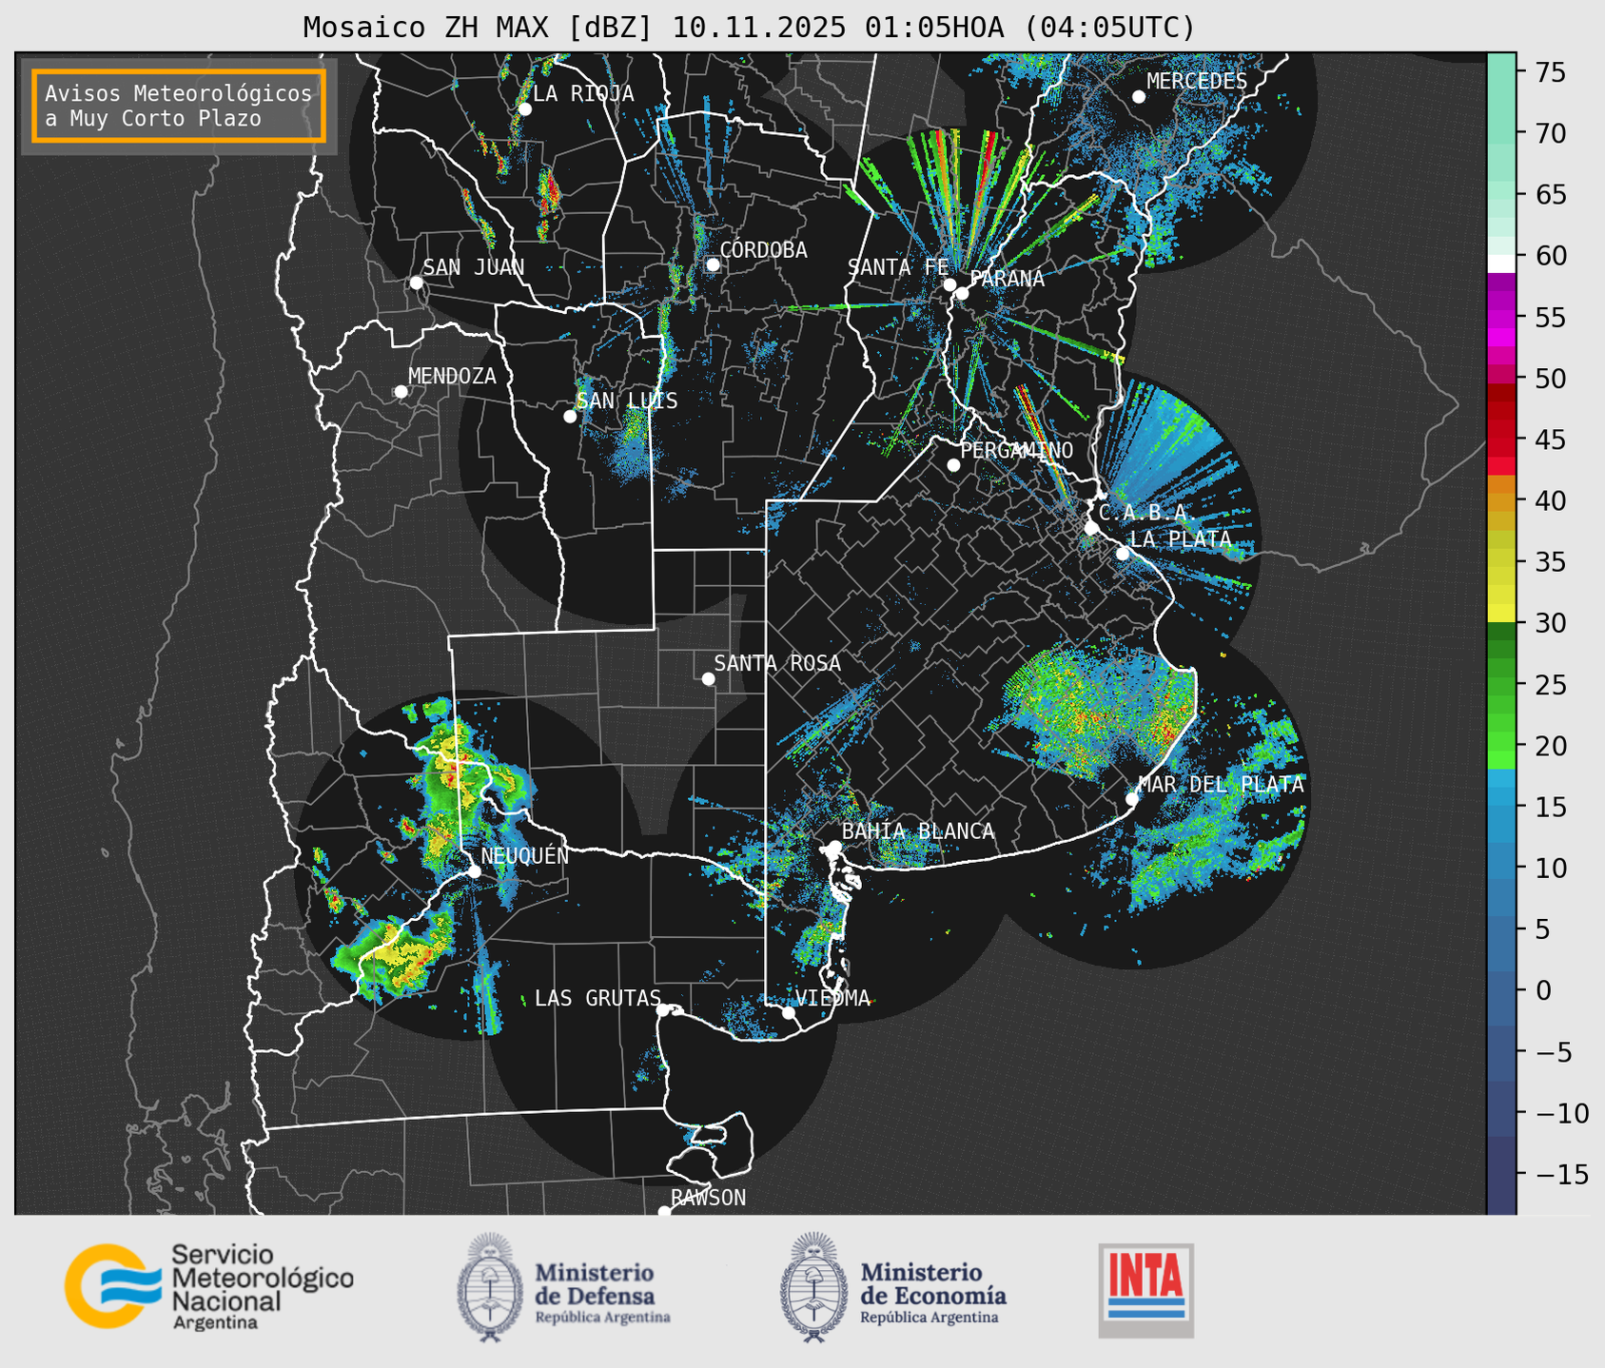
Task: Click the Santa Fe city marker dot
Action: [949, 284]
